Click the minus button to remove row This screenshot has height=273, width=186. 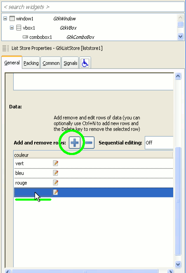pos(89,143)
